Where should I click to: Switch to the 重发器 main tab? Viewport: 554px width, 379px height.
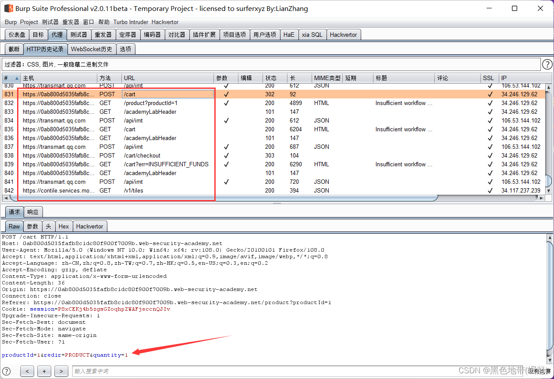point(103,35)
